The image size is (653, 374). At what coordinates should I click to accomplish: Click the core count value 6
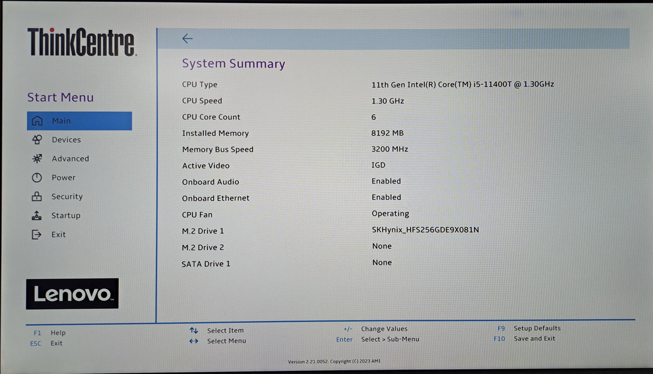[374, 117]
